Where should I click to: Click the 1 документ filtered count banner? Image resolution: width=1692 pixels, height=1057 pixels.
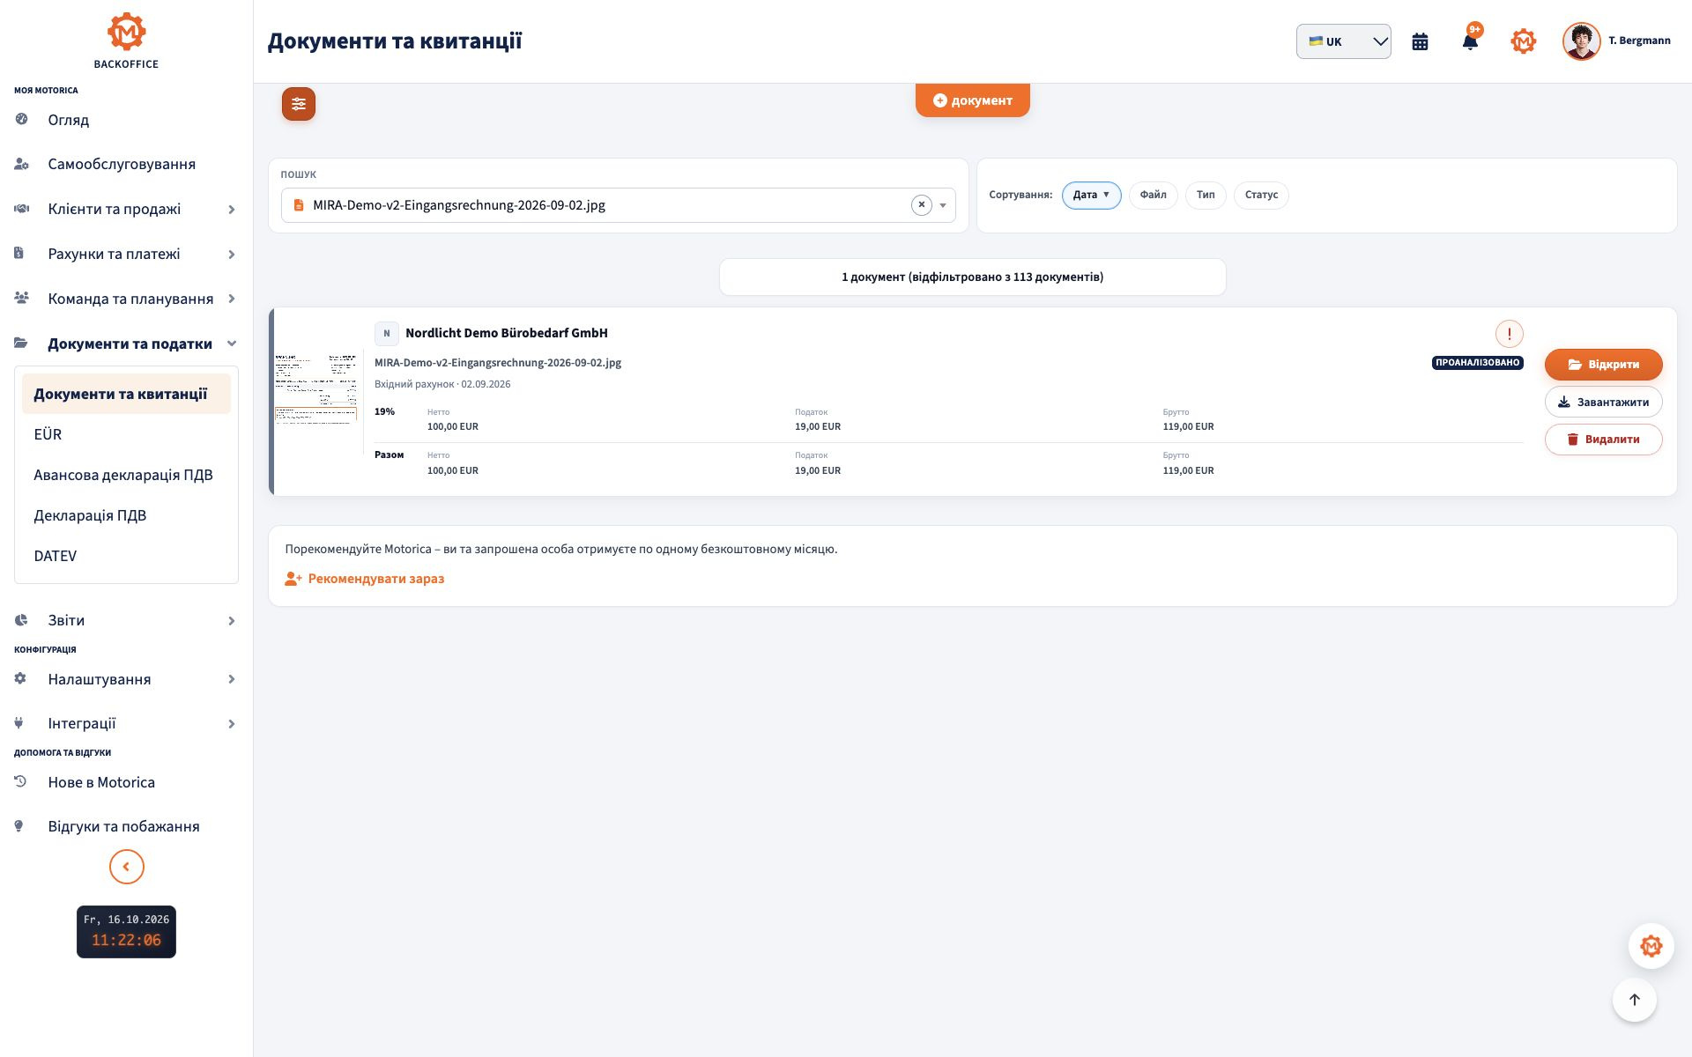tap(972, 277)
